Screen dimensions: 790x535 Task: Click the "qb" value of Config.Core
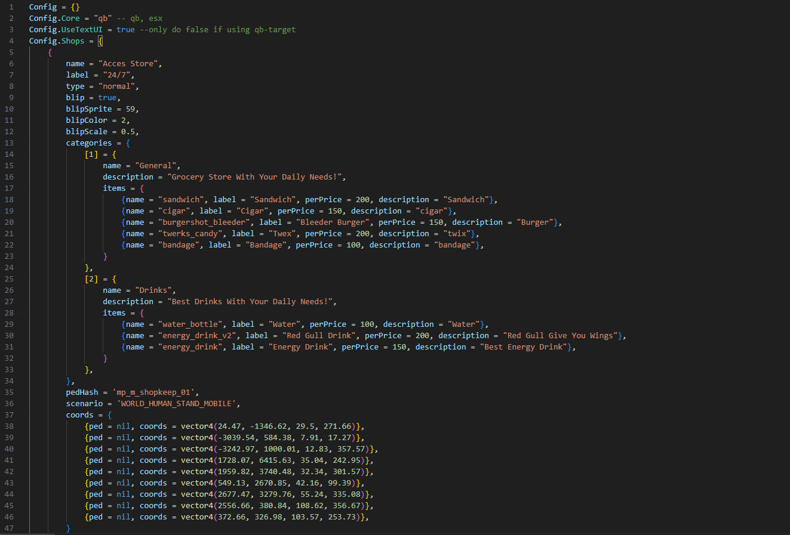(103, 18)
